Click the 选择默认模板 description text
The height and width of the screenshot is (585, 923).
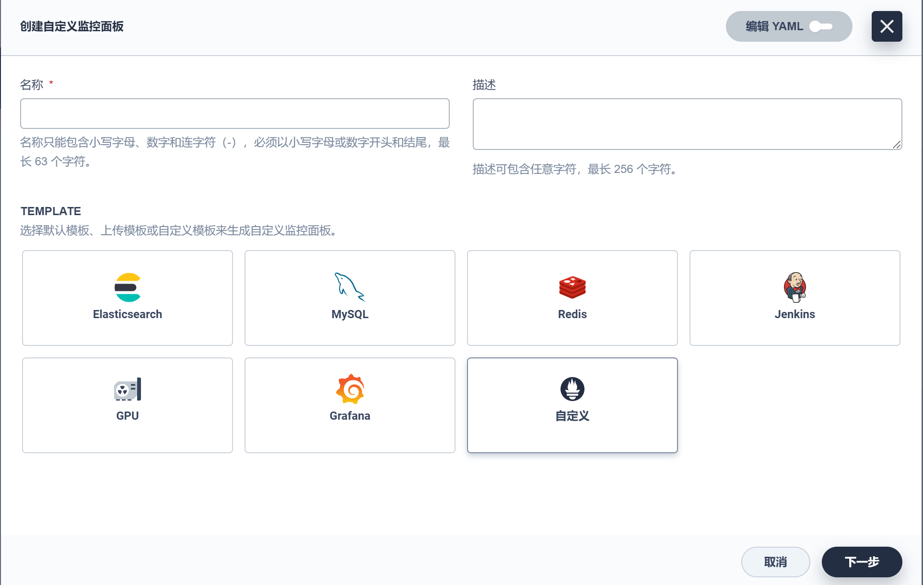179,230
